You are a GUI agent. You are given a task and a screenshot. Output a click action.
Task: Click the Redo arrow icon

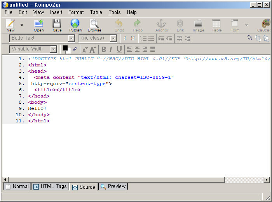pos(138,23)
